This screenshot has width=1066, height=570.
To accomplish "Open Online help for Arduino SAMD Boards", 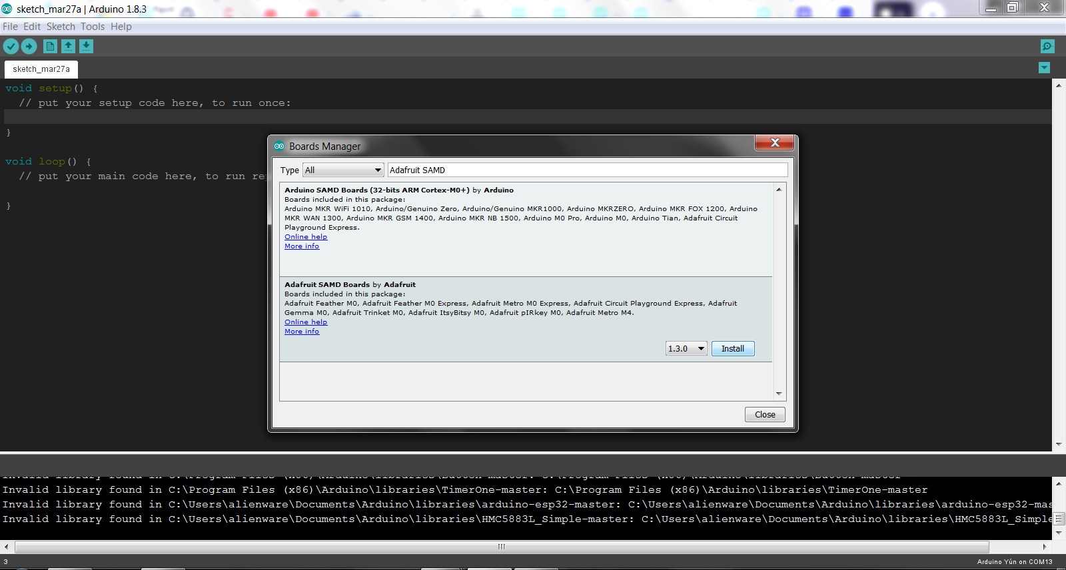I will click(x=306, y=236).
